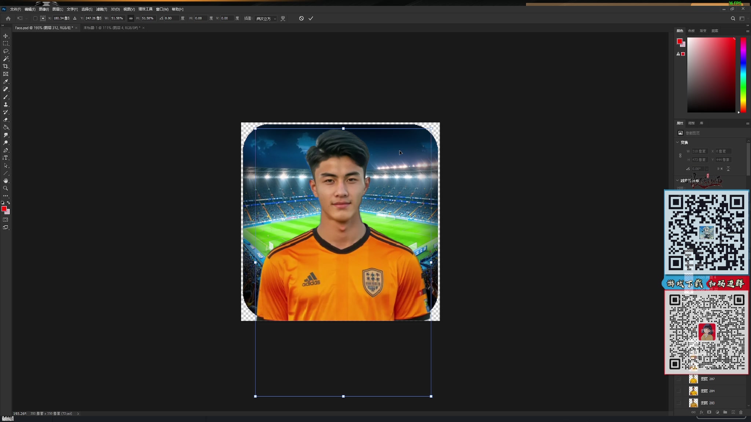Screen dimensions: 751x422
Task: Select the Smudge tool
Action: 6,135
